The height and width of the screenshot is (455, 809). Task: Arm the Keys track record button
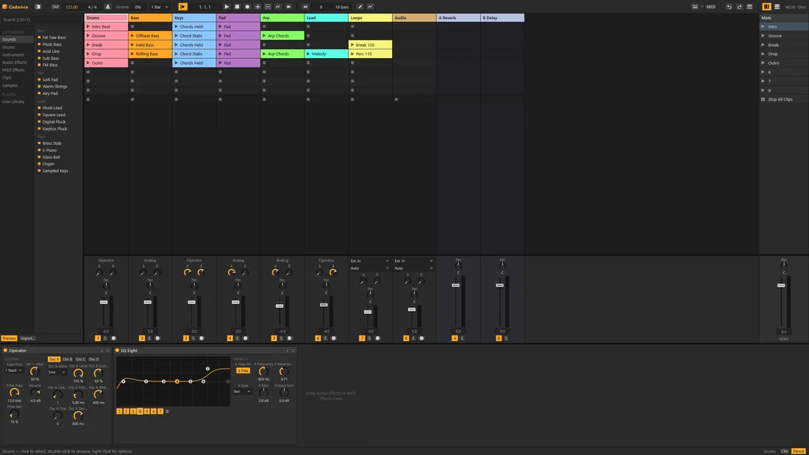[x=202, y=338]
